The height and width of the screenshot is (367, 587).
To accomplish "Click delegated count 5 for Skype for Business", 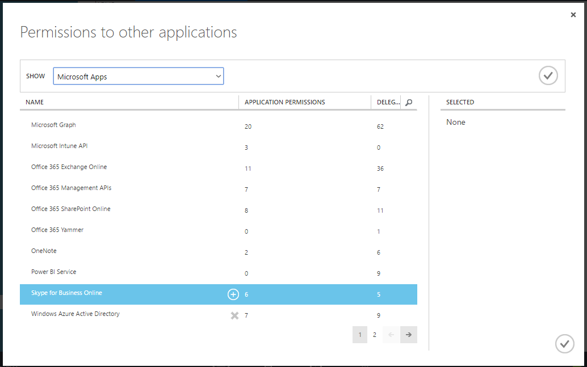I will pyautogui.click(x=379, y=294).
